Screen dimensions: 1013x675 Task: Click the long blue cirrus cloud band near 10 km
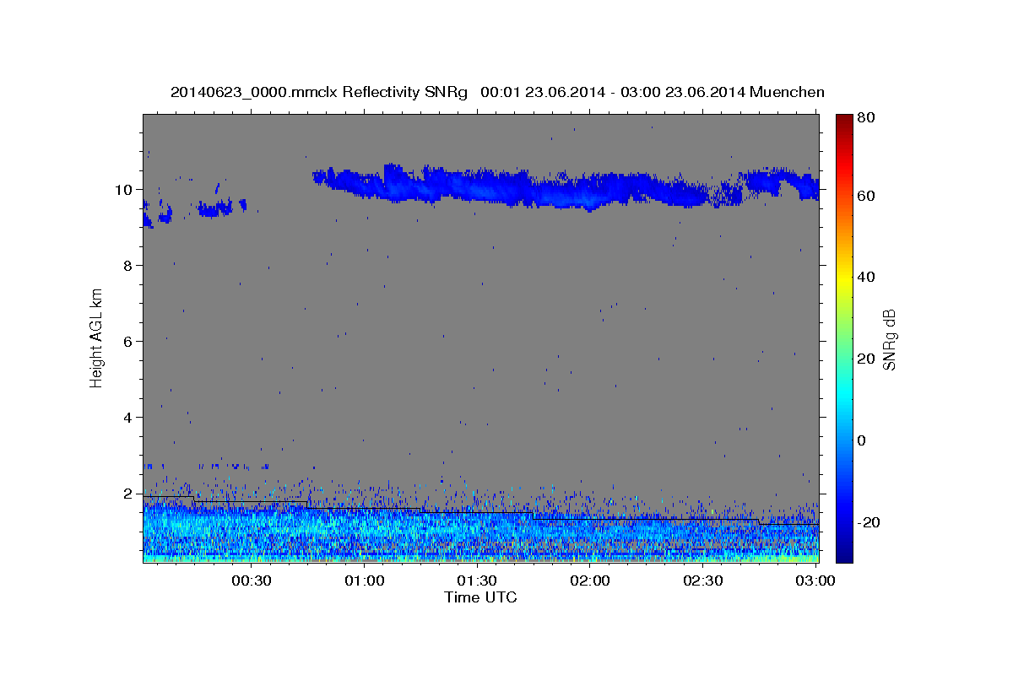[x=564, y=189]
